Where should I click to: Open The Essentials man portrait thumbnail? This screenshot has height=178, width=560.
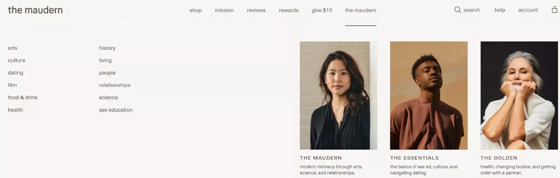(x=429, y=96)
